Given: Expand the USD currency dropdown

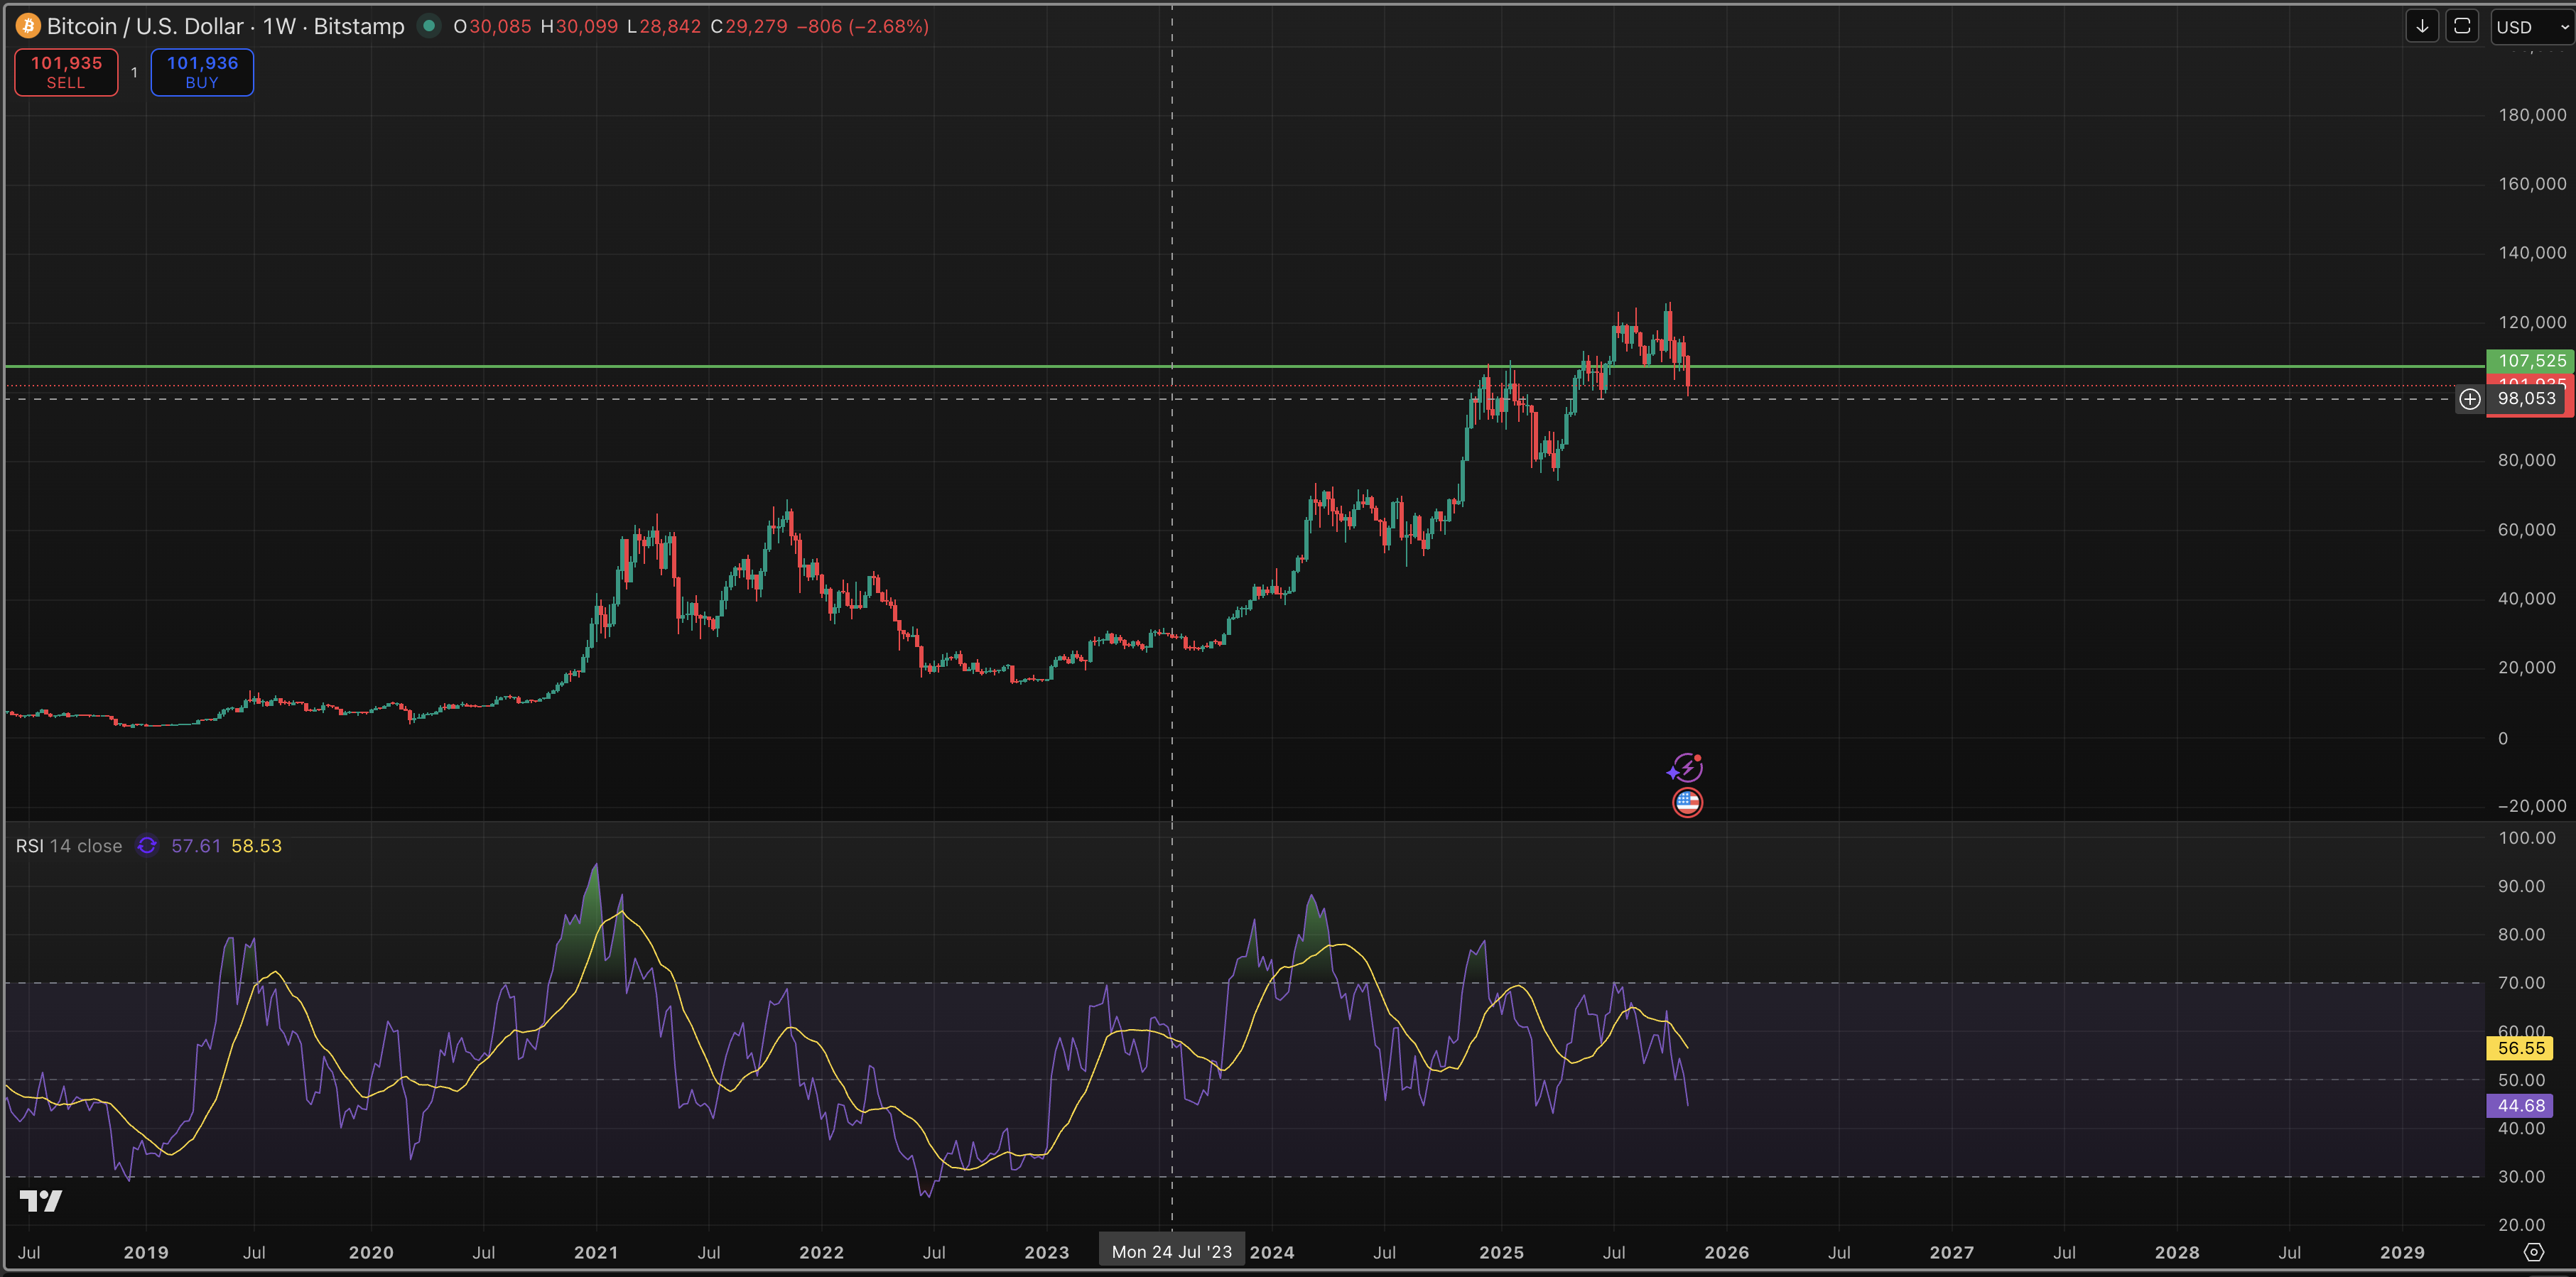Looking at the screenshot, I should pos(2531,27).
